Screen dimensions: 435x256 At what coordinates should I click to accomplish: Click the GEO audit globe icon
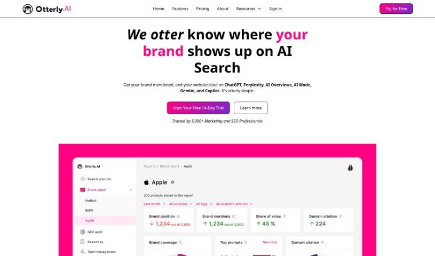83,232
